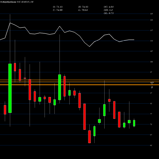Click the open price value O: 71.15

(58, 7)
